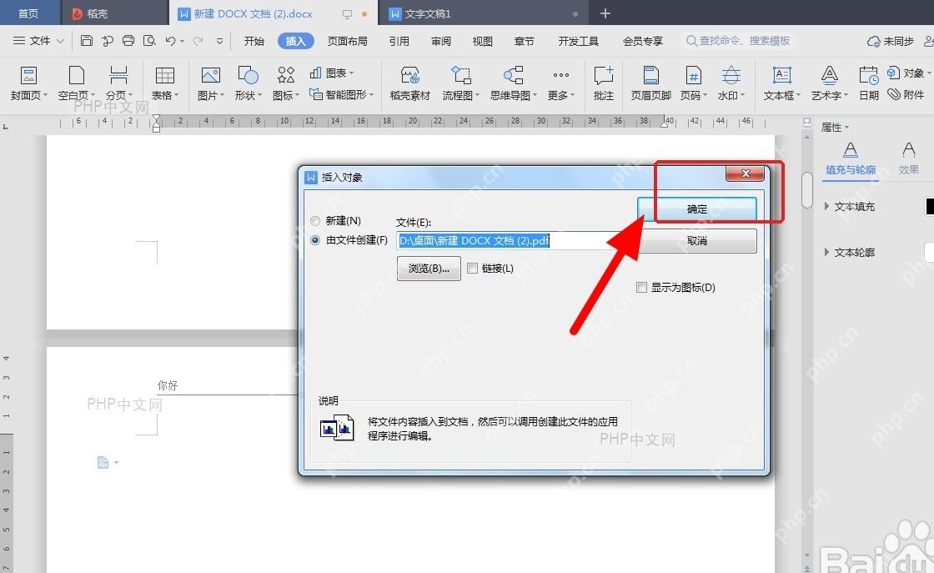Click the 未同步 sync status button
Image resolution: width=934 pixels, height=573 pixels.
[890, 41]
